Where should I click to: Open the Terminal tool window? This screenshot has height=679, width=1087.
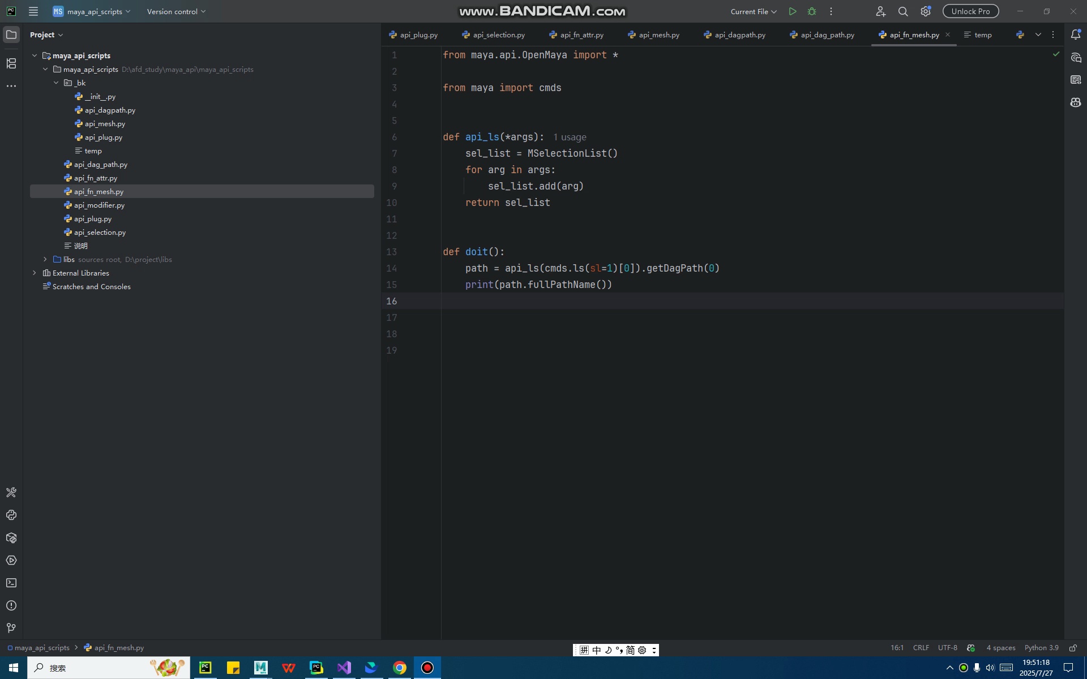pos(11,583)
